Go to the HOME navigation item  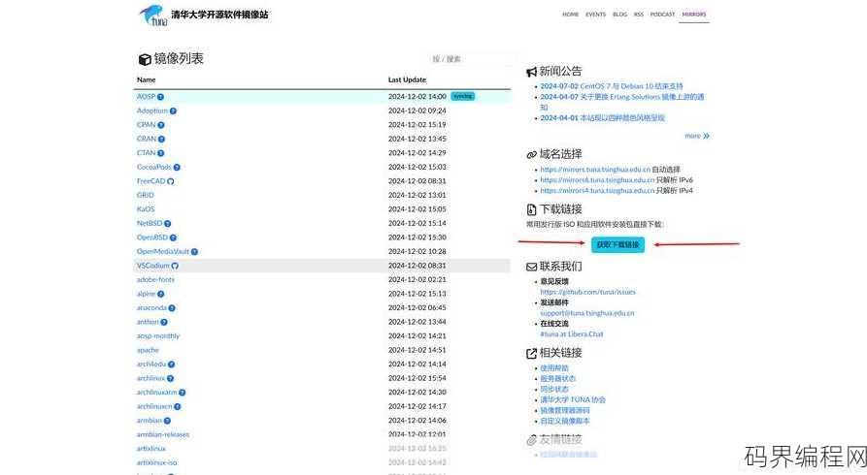pyautogui.click(x=570, y=15)
